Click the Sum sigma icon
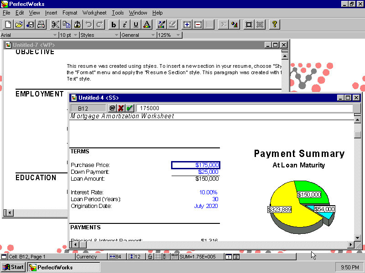The width and height of the screenshot is (365, 273). [223, 25]
